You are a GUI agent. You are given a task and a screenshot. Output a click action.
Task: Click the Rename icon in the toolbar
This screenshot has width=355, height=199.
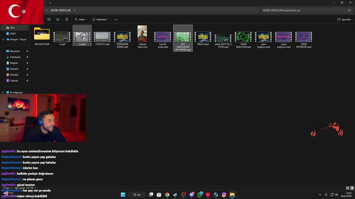(x=49, y=19)
